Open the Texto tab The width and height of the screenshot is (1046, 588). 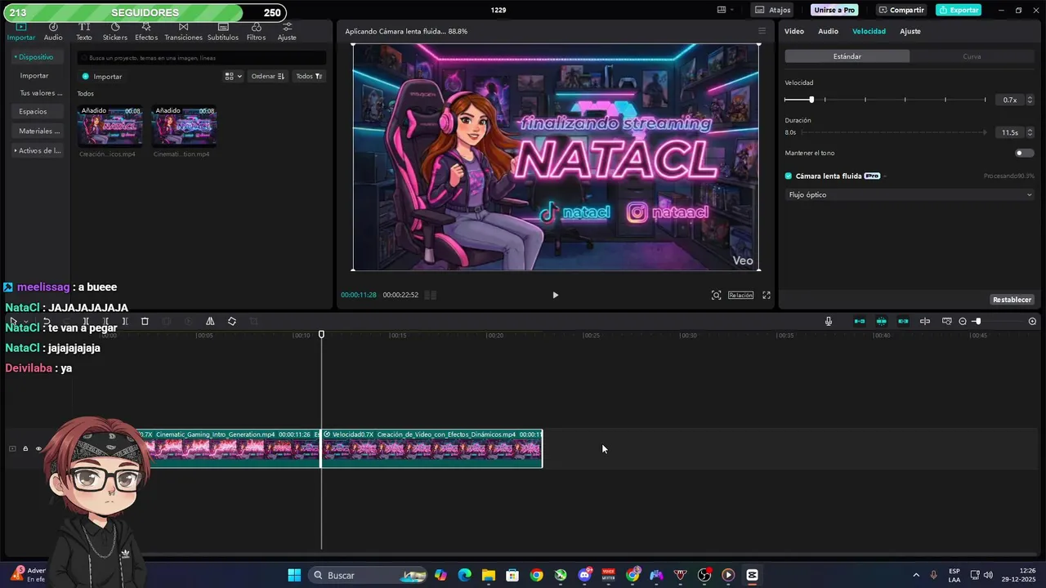(84, 32)
